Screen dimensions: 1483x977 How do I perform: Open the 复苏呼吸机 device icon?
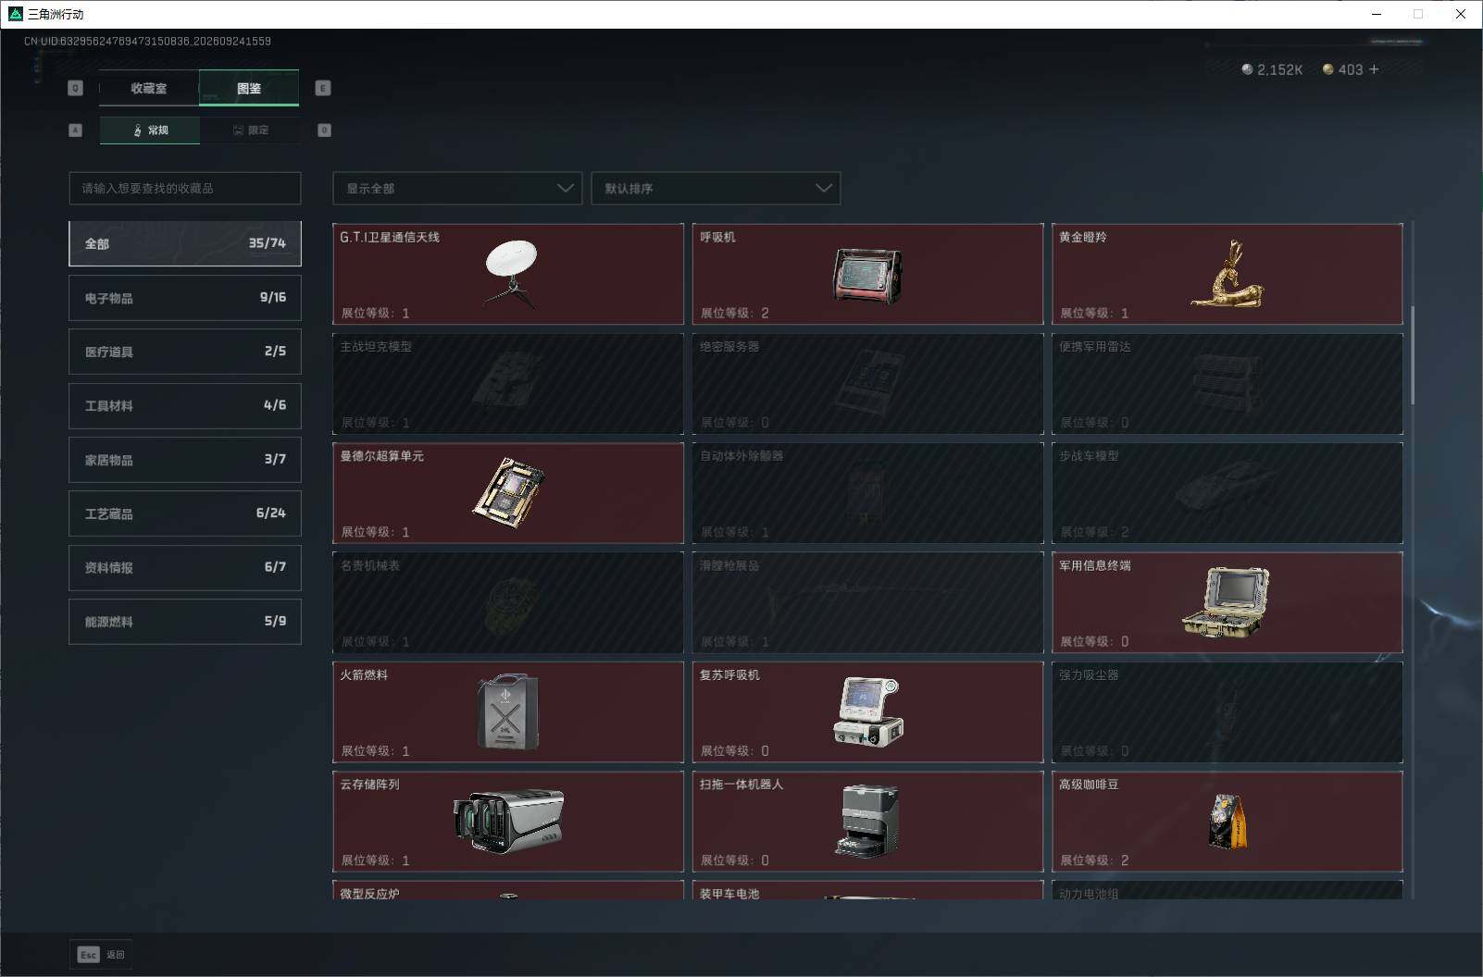tap(867, 711)
